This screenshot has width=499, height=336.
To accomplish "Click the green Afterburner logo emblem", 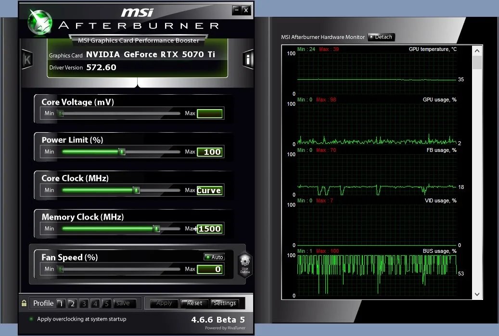I will pyautogui.click(x=39, y=21).
